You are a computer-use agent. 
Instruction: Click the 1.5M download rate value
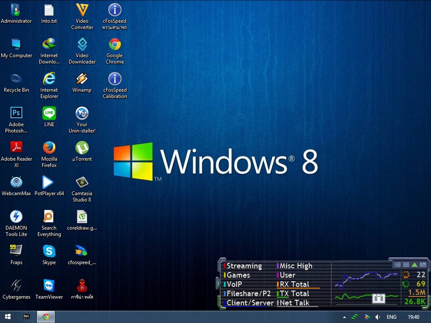point(417,293)
